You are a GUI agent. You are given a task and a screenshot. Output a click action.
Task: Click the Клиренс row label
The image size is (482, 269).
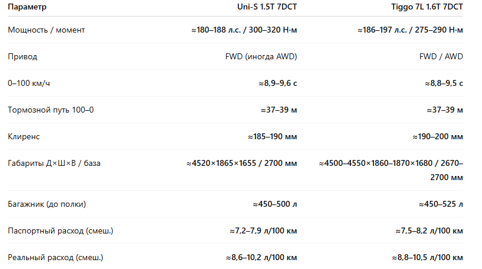[x=24, y=137]
